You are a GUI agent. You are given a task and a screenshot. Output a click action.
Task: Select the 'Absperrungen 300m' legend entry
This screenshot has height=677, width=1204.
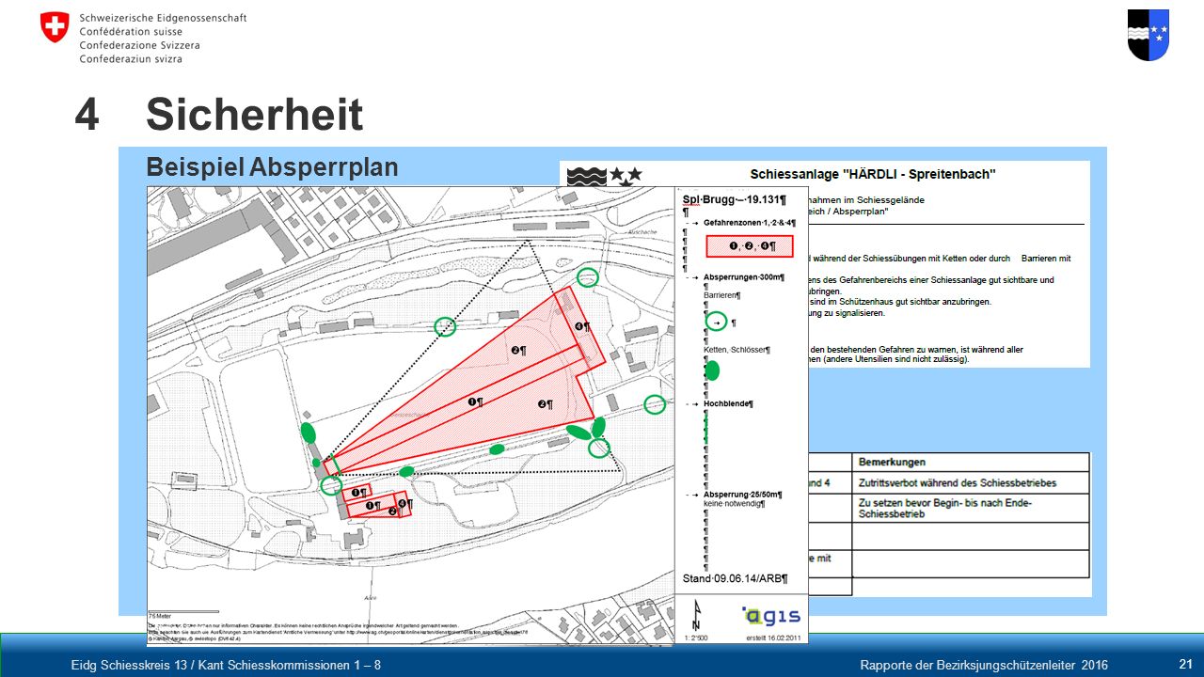(x=743, y=278)
